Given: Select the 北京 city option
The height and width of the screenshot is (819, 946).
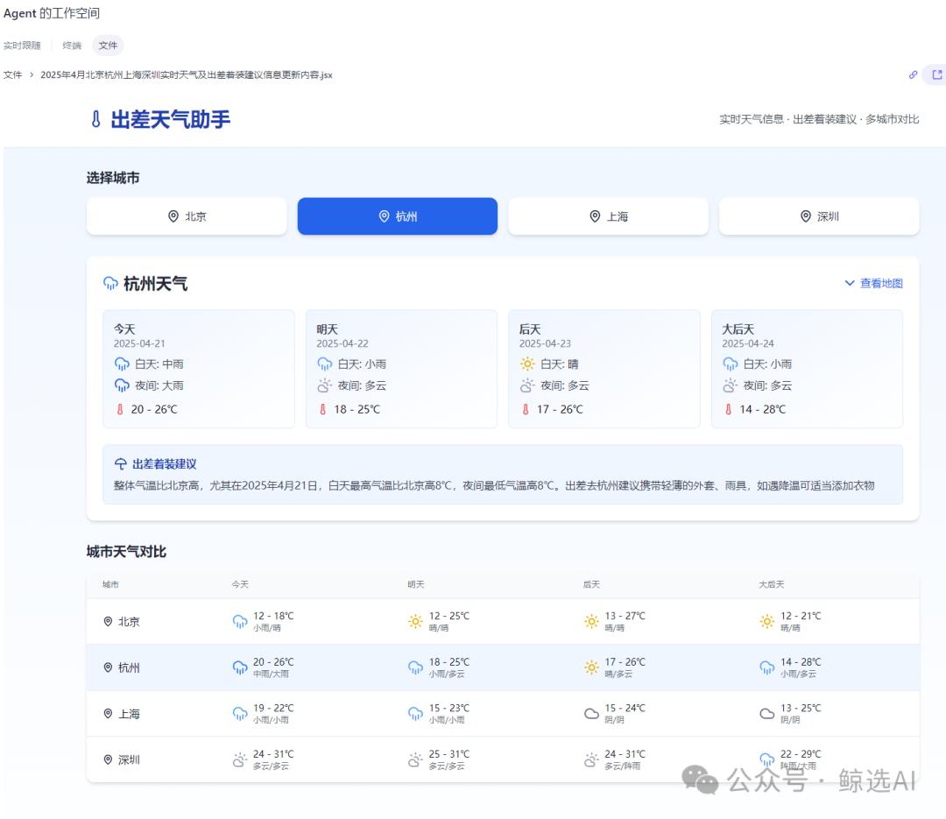Looking at the screenshot, I should [x=187, y=215].
